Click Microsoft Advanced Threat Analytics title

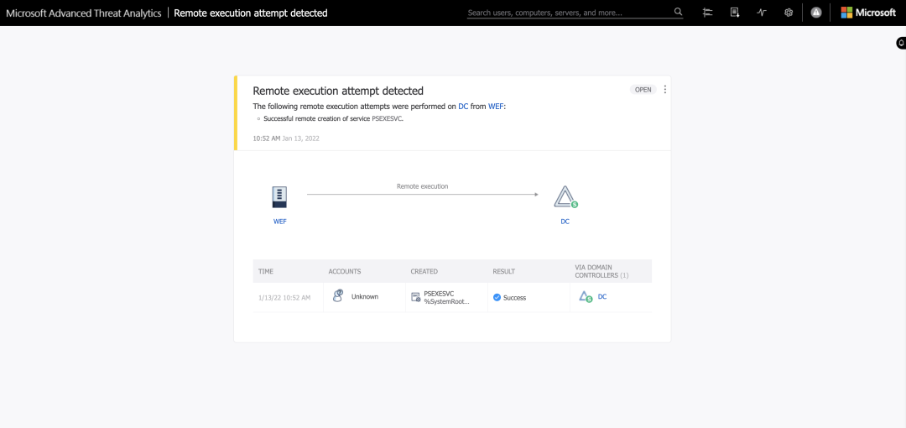(x=84, y=13)
